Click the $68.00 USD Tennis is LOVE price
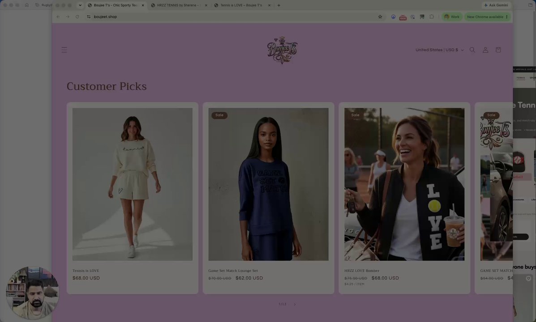 (86, 278)
